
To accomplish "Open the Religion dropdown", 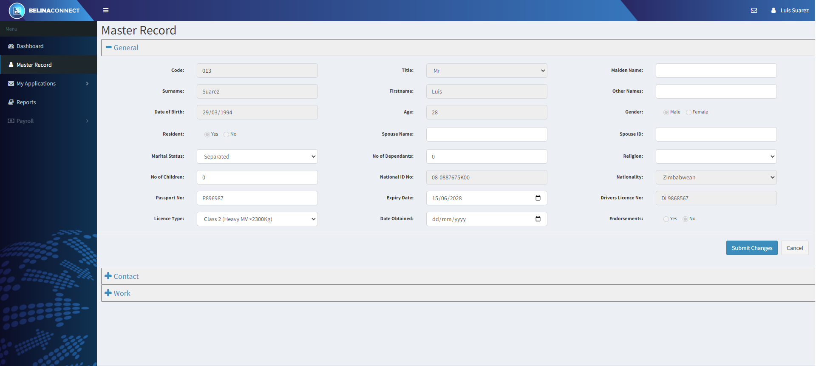I will 716,156.
